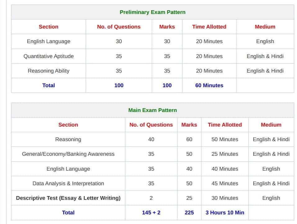Select the 25 Minutes time allotted cell
297x224 pixels.
[225, 154]
